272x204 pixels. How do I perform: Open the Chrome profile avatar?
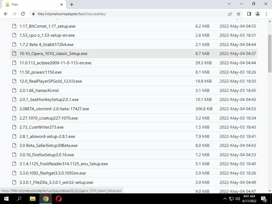coord(258,14)
